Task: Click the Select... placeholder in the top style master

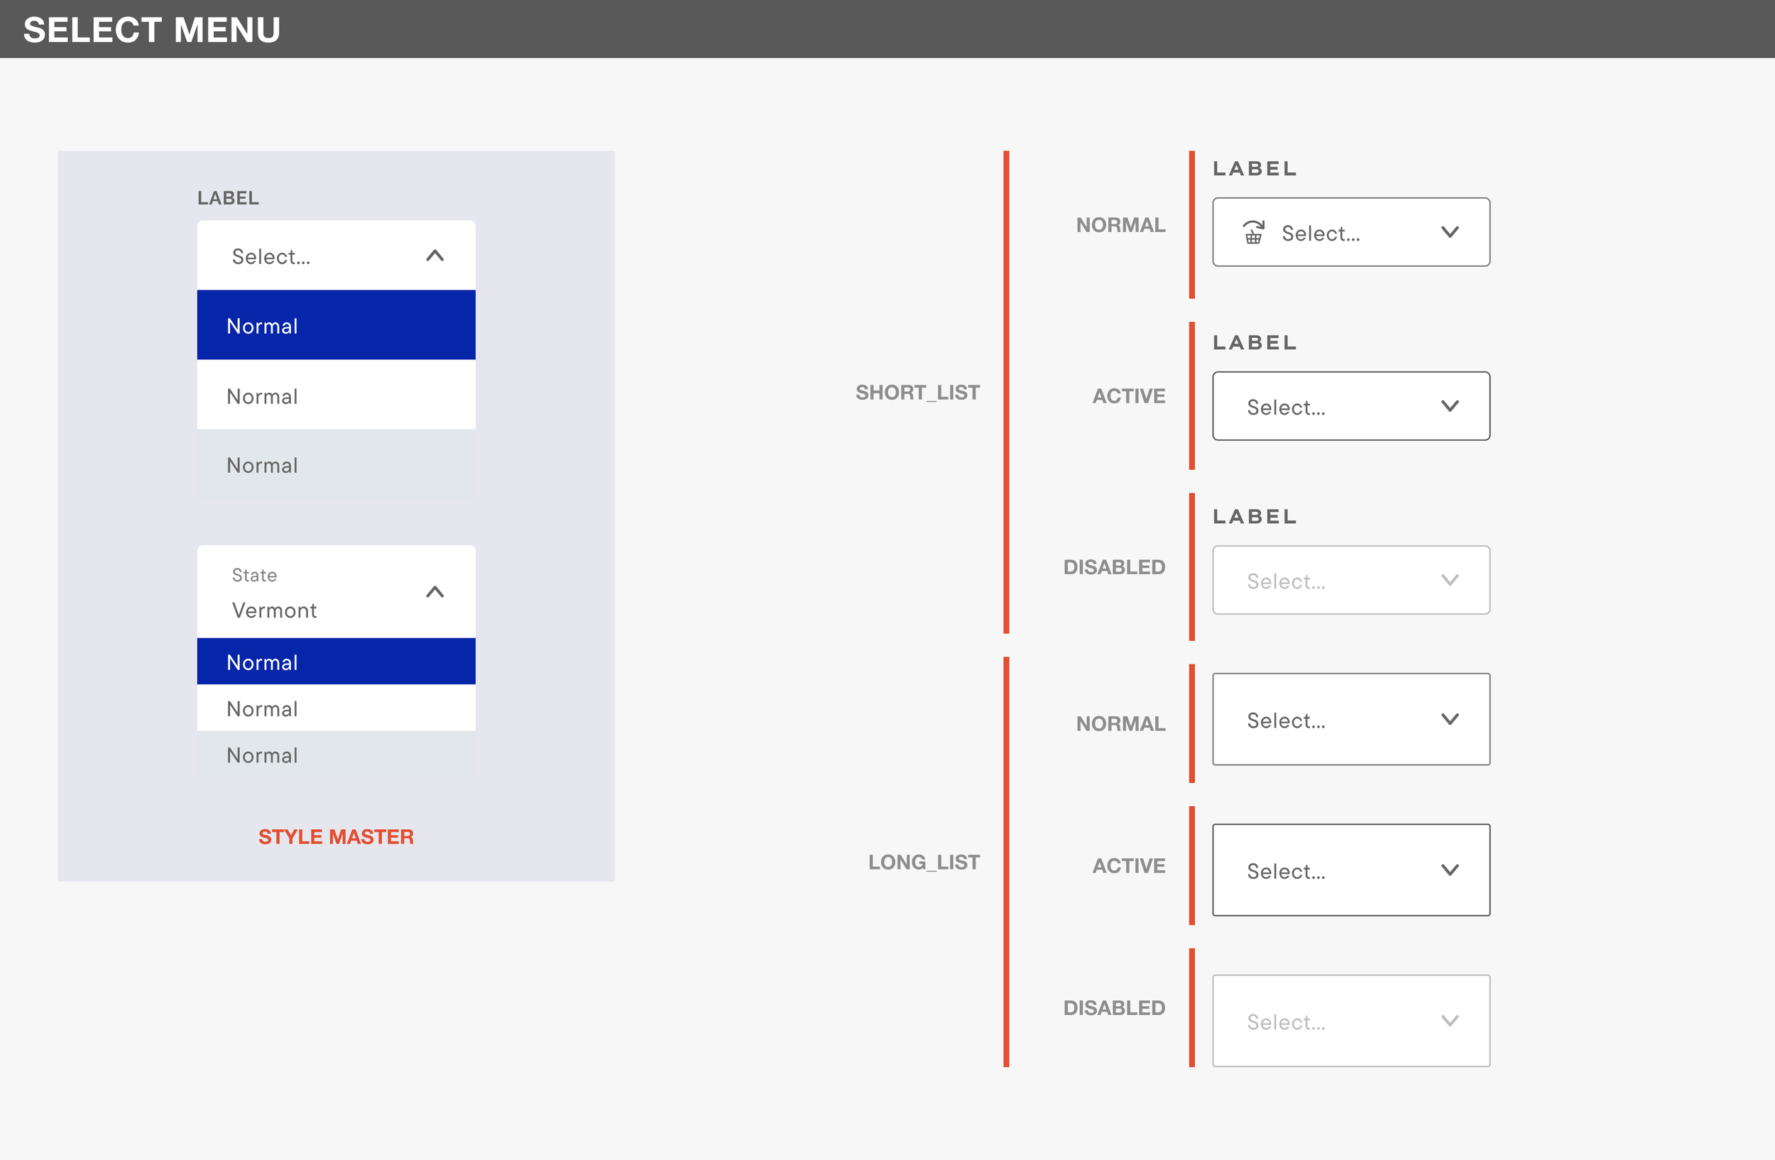Action: click(271, 256)
